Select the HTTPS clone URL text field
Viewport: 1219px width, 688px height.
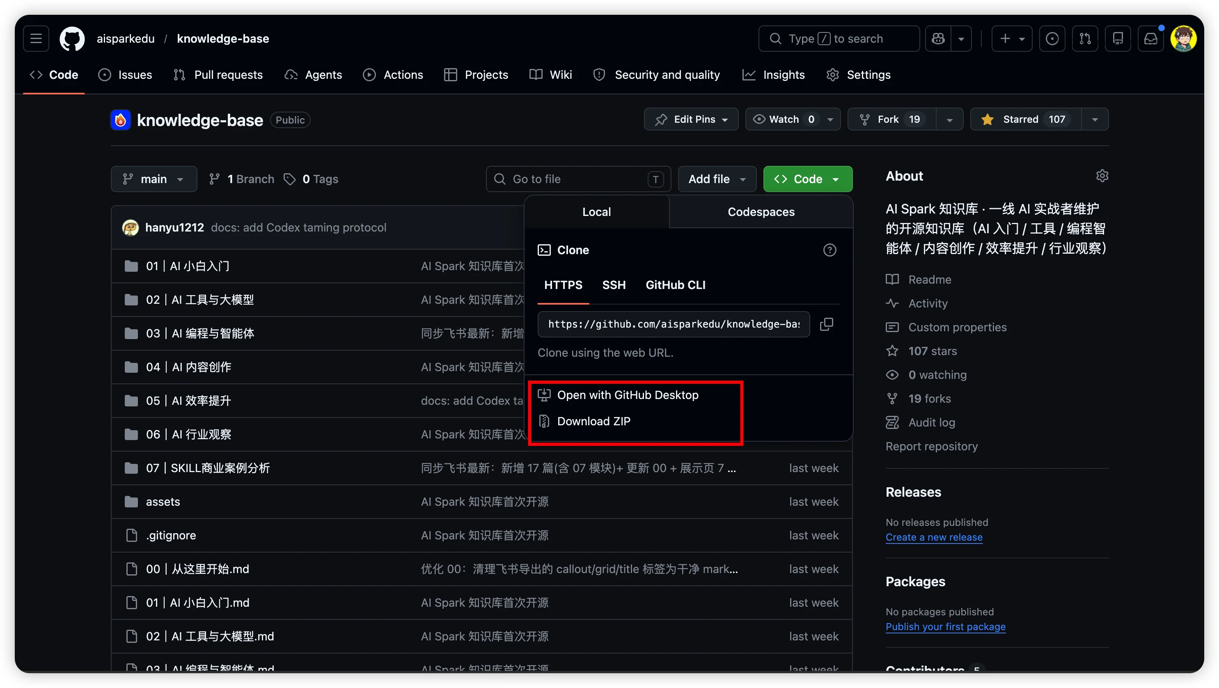[674, 324]
